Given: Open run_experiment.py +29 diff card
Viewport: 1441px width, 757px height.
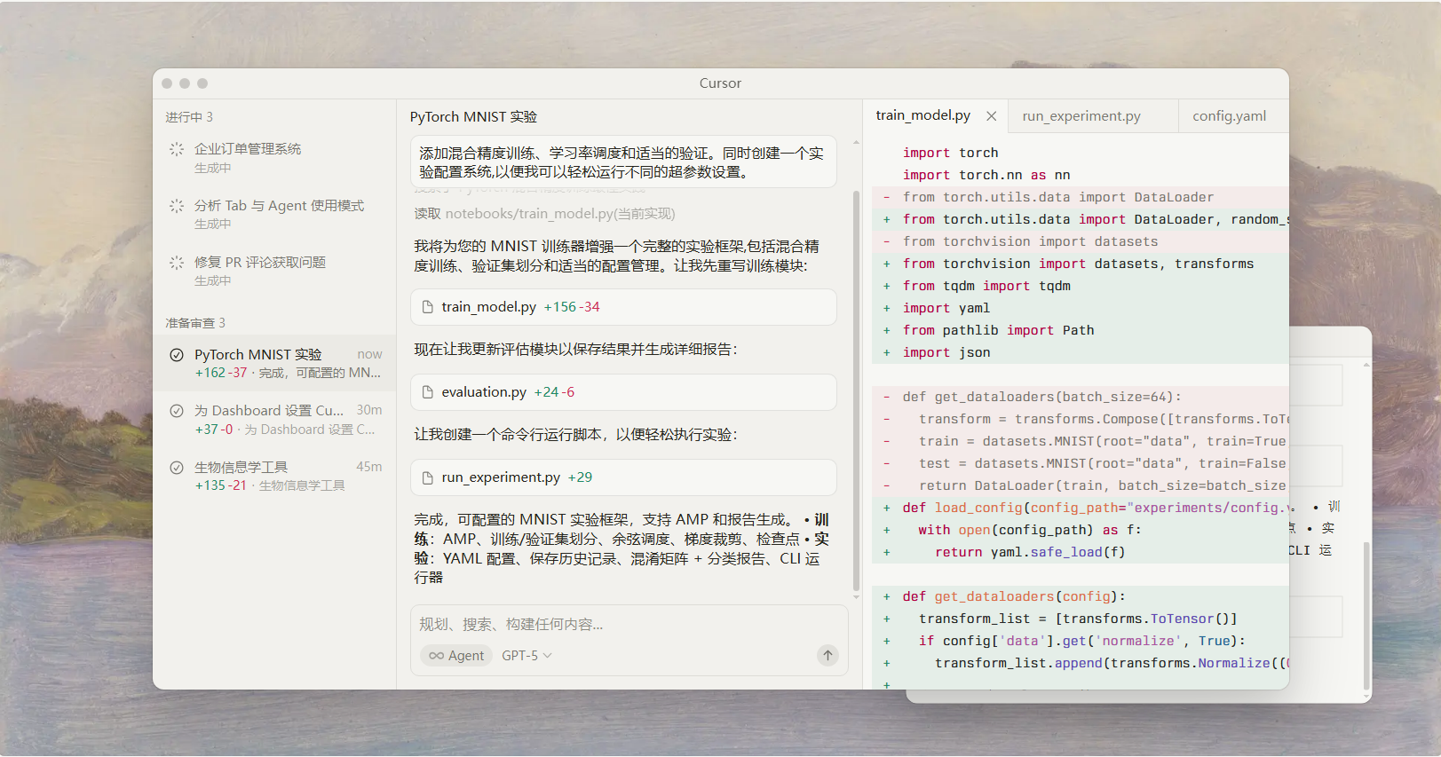Looking at the screenshot, I should point(623,477).
